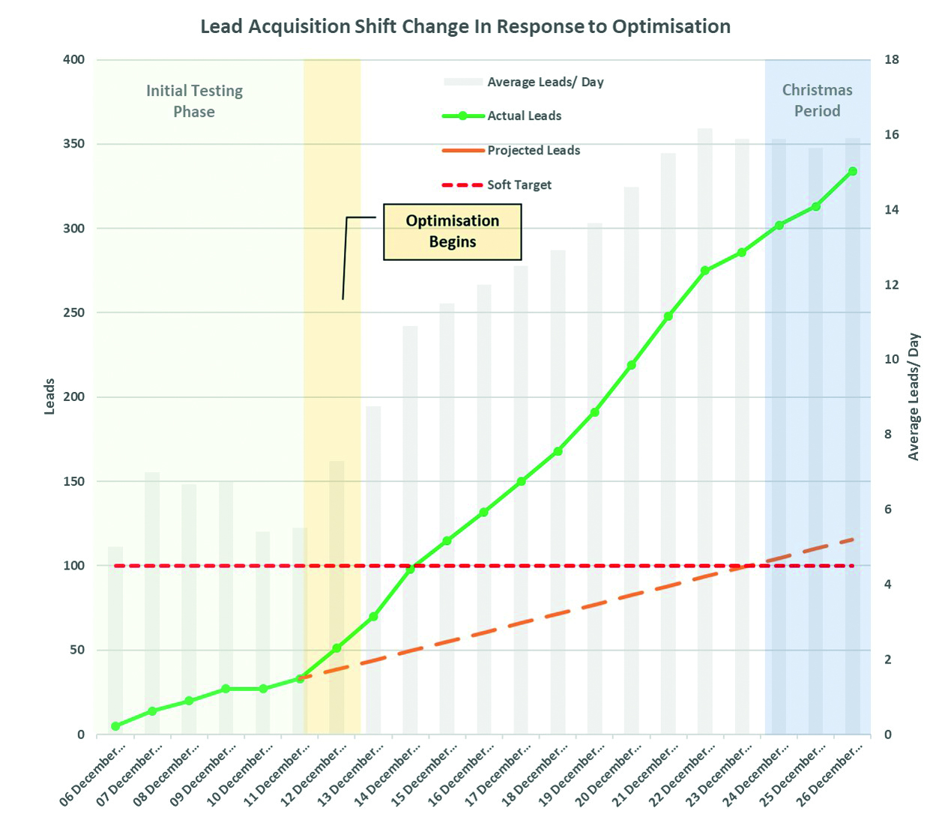
Task: Click the 14 December x-axis label
Action: pos(387,775)
